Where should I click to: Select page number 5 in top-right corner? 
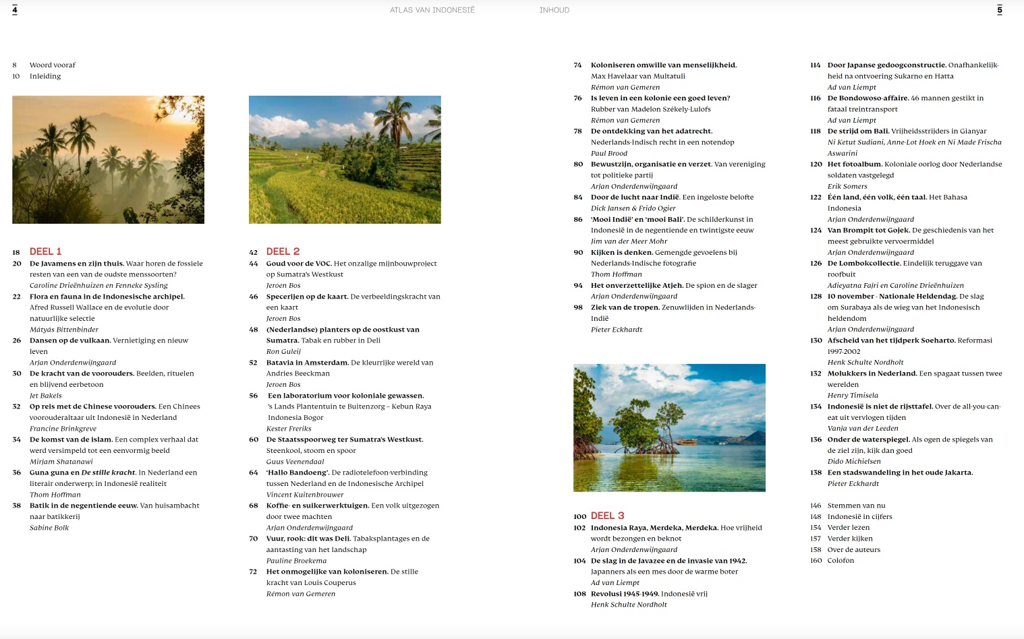coord(999,9)
